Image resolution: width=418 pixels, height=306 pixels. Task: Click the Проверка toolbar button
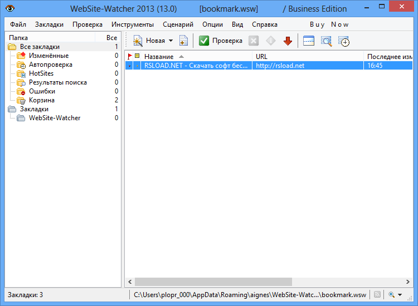click(221, 41)
